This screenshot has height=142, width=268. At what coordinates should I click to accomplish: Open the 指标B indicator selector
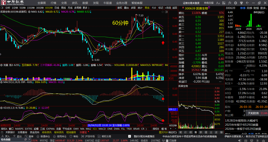(156, 129)
